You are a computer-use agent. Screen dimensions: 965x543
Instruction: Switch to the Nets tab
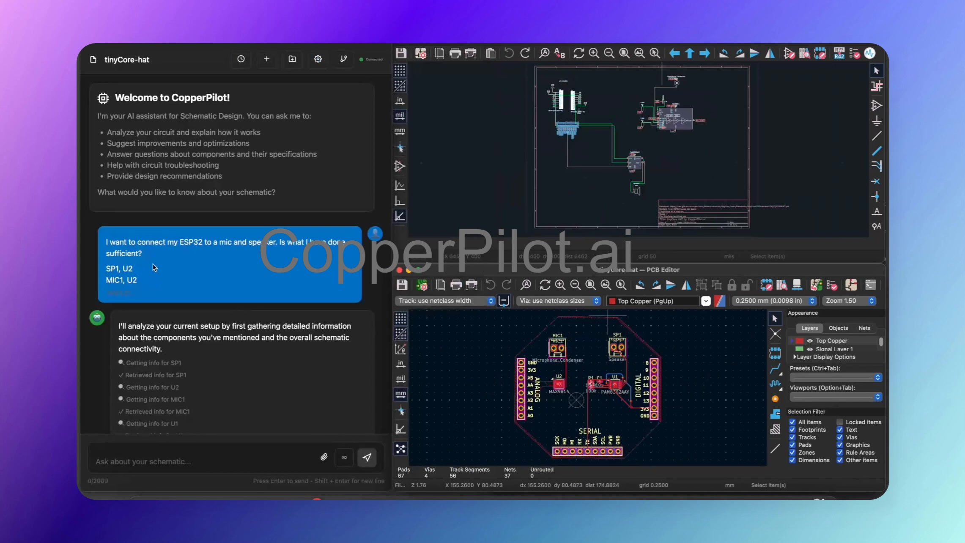click(864, 328)
